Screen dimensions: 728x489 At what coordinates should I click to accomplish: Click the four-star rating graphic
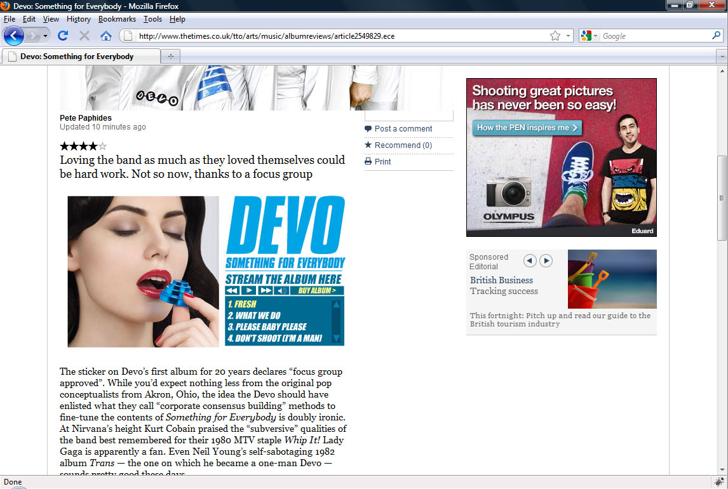83,146
